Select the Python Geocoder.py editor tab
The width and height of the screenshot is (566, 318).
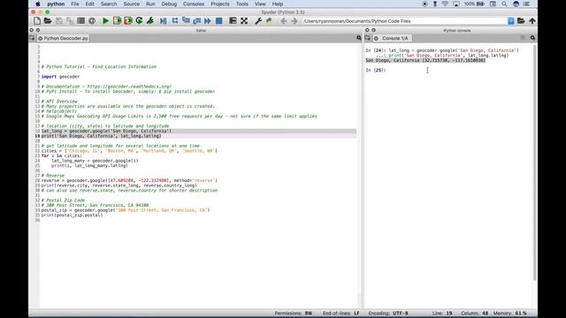[64, 38]
